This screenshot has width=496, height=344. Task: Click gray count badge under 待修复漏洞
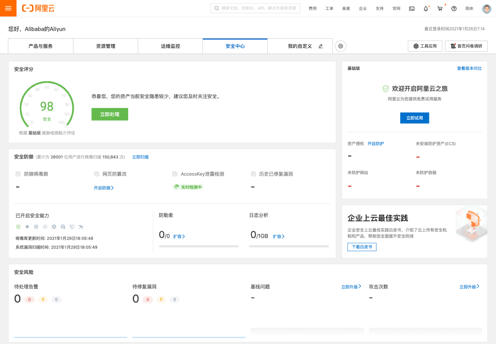click(175, 299)
